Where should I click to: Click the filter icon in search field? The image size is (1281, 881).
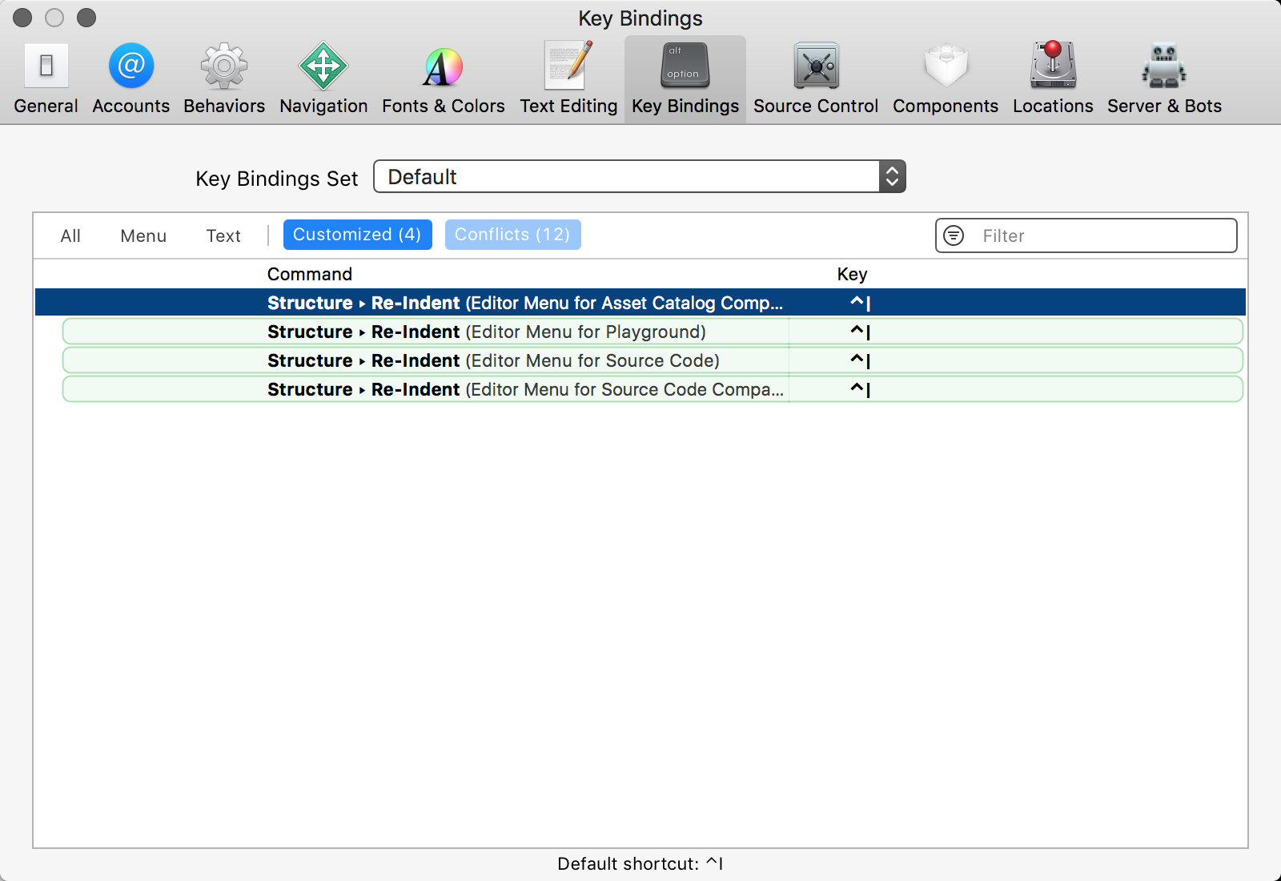coord(954,235)
